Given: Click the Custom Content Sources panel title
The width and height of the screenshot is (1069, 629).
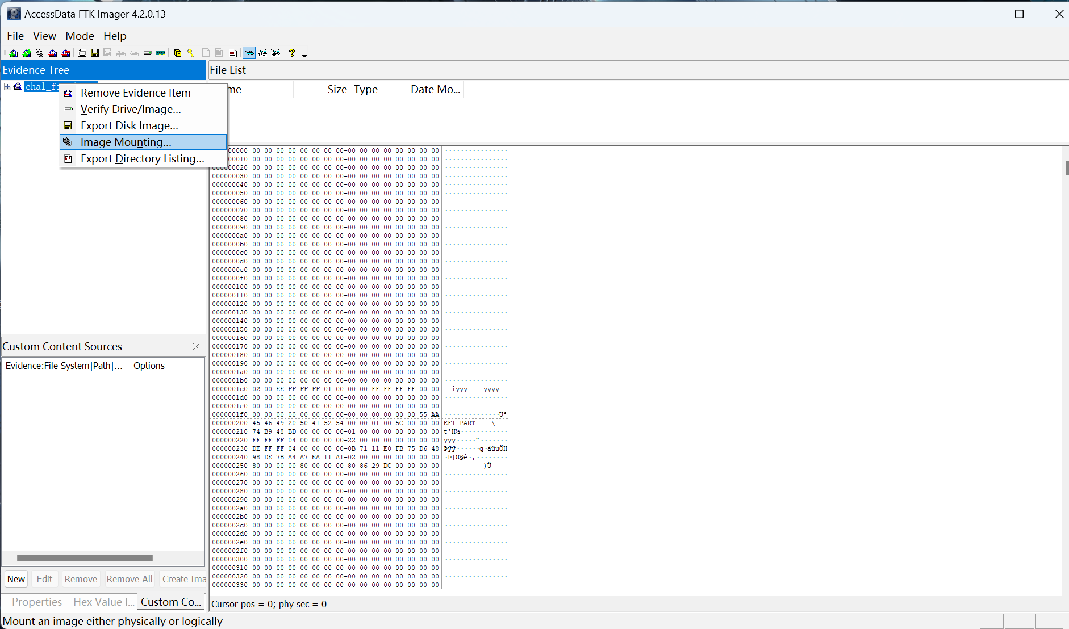Looking at the screenshot, I should [62, 346].
